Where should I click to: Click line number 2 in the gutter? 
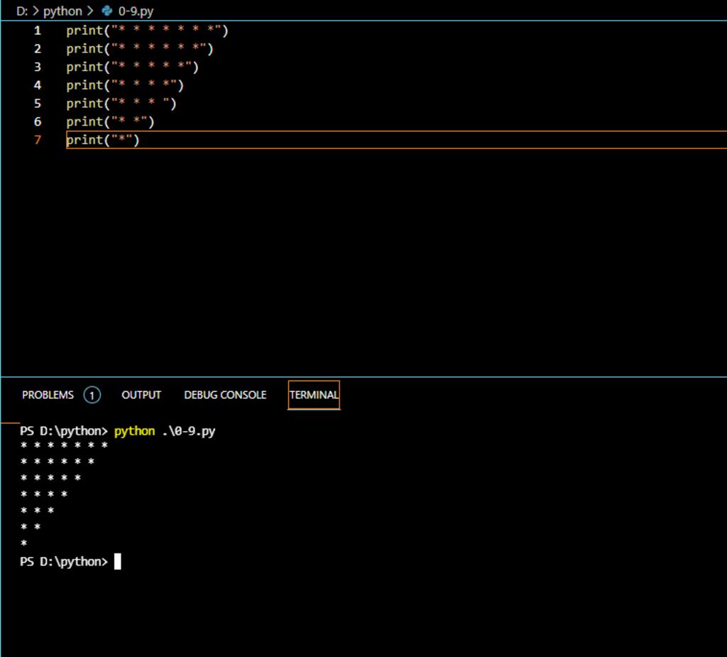(x=38, y=49)
